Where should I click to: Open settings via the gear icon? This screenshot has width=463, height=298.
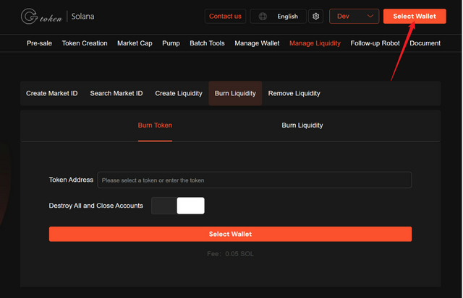315,16
